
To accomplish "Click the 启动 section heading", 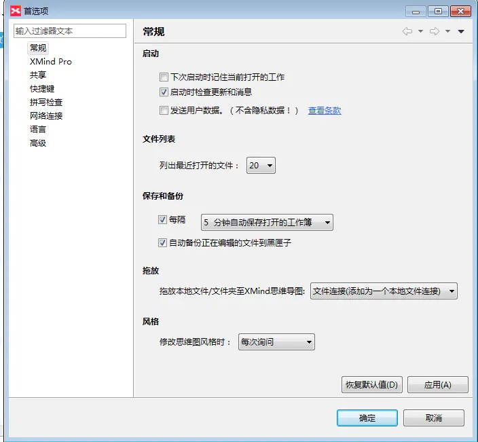I will pos(151,54).
